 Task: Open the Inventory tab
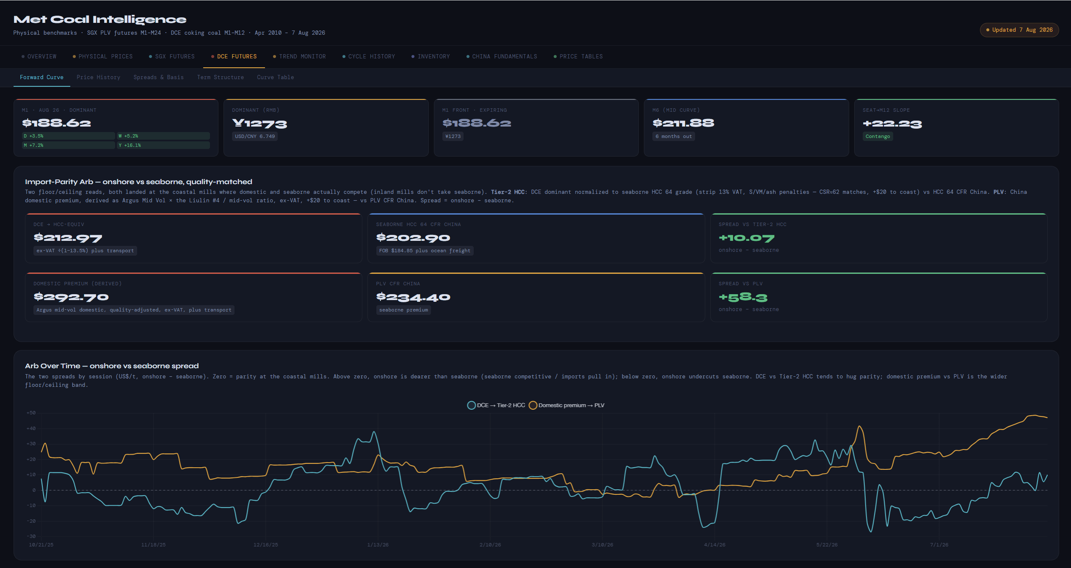pyautogui.click(x=431, y=56)
